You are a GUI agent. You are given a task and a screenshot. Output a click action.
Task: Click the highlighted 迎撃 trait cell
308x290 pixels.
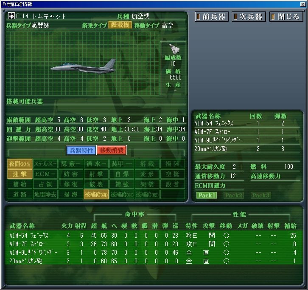[20, 174]
